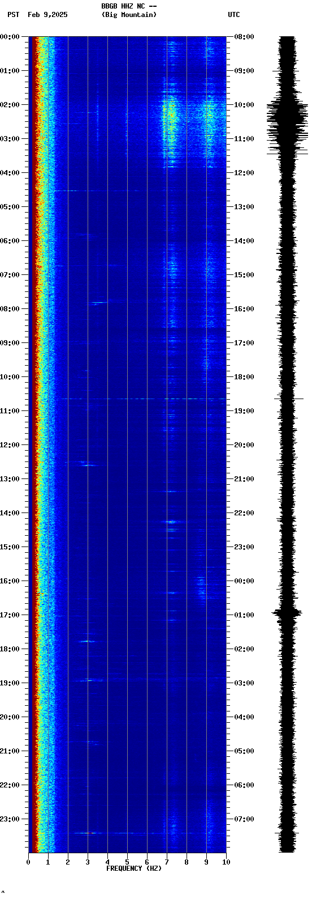The image size is (312, 898).
Task: Click the 7 Hz frequency axis tick label
Action: [167, 862]
